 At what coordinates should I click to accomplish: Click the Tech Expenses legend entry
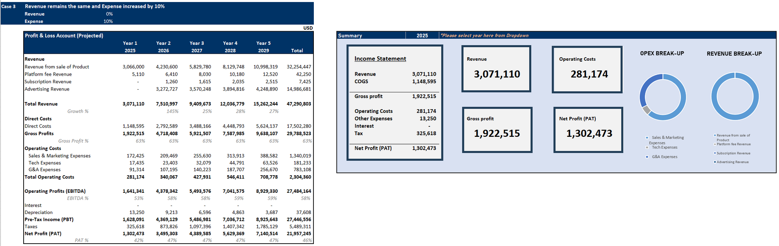pyautogui.click(x=665, y=148)
